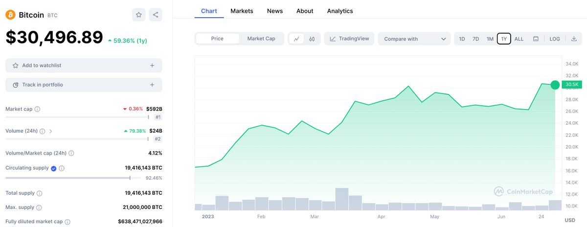Select the candlestick chart view icon

coord(312,39)
